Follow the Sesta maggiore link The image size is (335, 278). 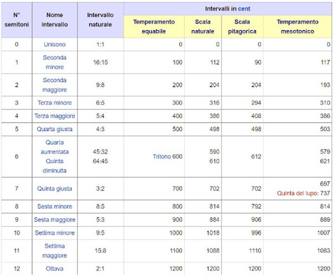coord(59,219)
